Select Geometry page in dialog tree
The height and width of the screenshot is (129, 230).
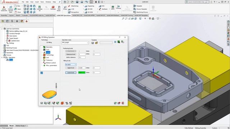(x=49, y=47)
